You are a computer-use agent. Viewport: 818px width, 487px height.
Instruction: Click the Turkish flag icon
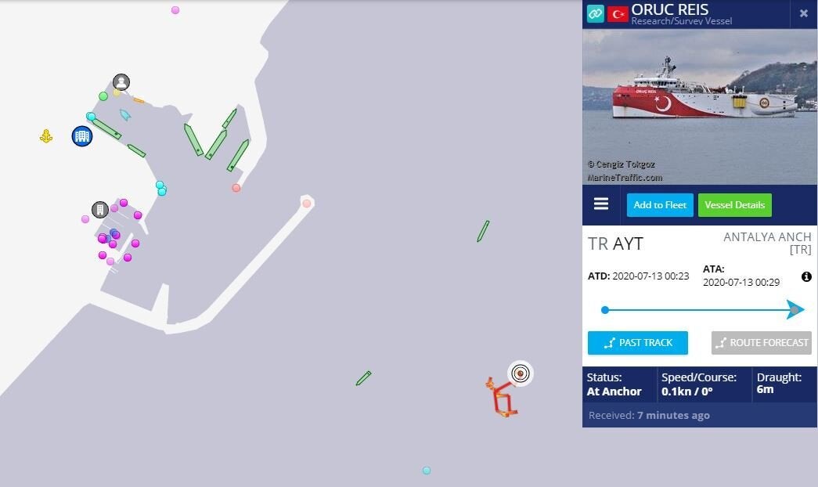coord(618,13)
